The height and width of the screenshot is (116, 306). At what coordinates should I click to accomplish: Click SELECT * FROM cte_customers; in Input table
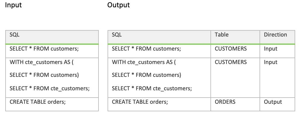point(50,89)
